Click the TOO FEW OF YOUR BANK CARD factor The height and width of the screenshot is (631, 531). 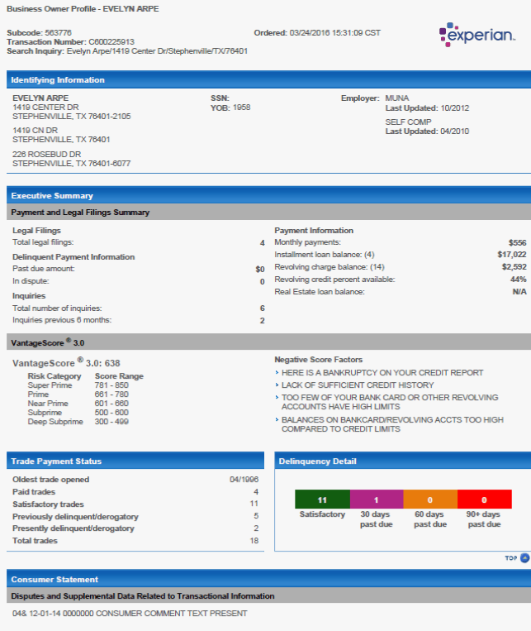point(390,402)
